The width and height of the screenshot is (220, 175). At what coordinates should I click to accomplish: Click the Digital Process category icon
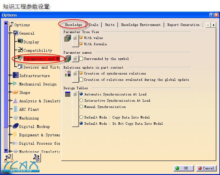click(15, 143)
